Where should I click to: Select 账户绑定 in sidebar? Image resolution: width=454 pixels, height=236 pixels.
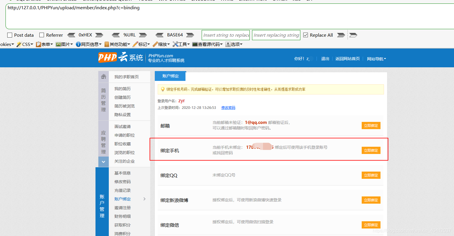tap(122, 199)
